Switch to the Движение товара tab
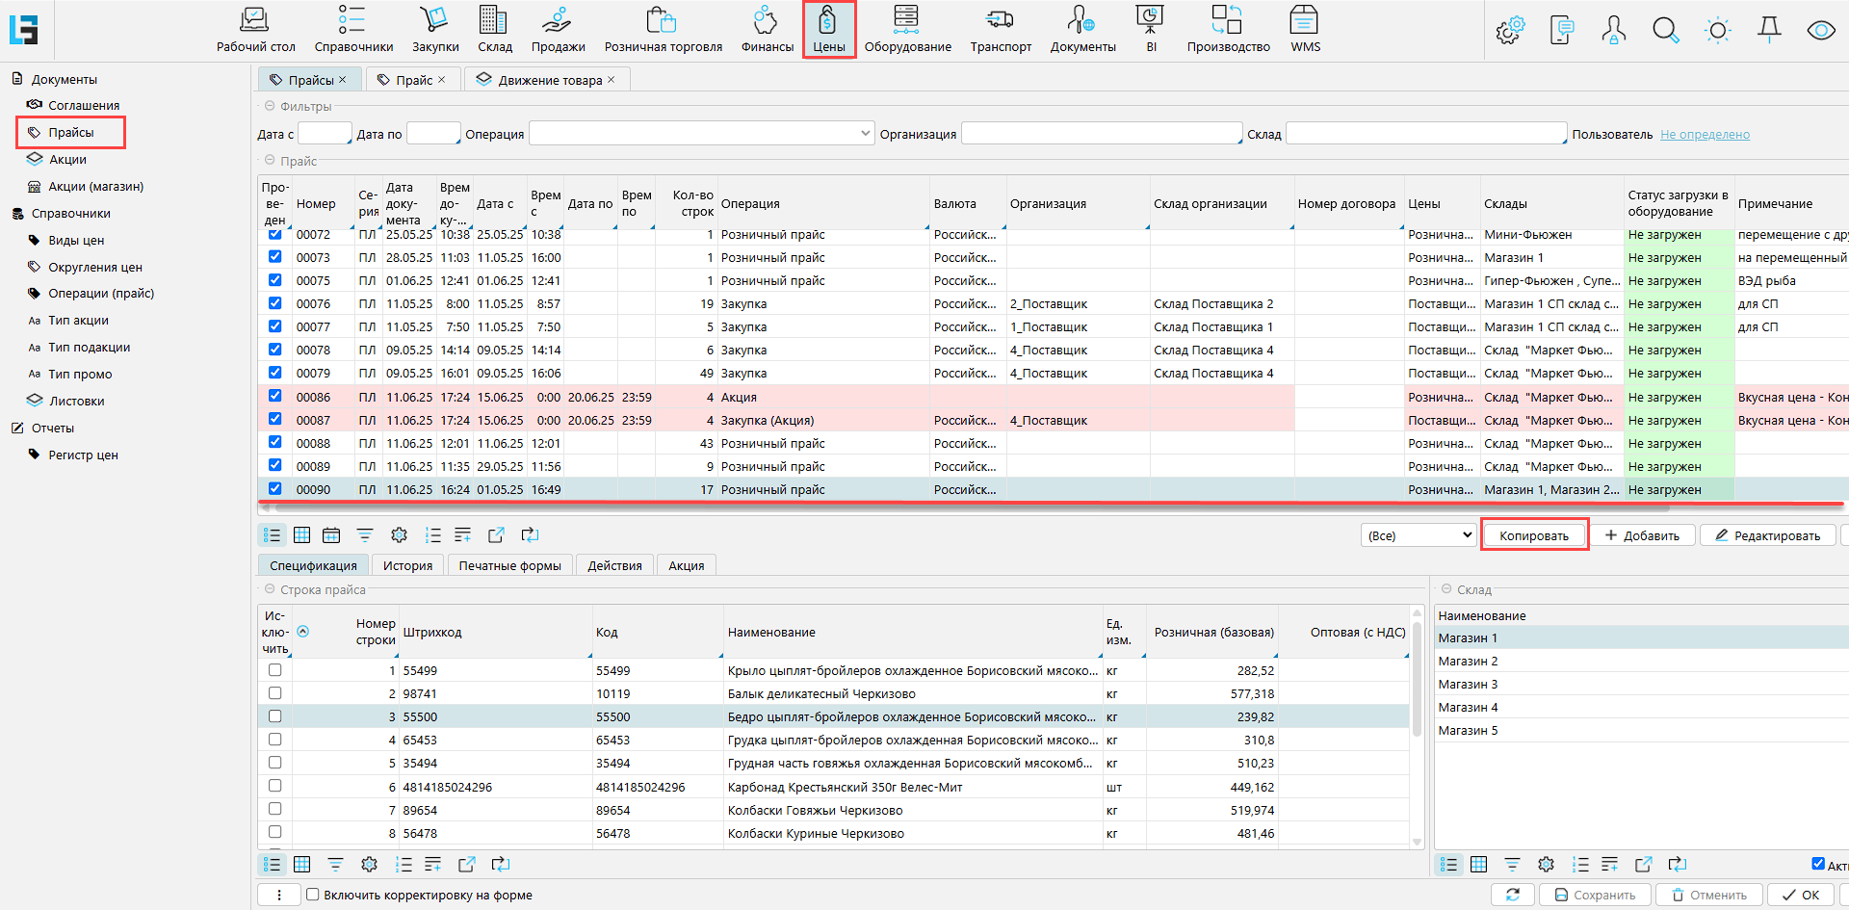 coord(548,80)
